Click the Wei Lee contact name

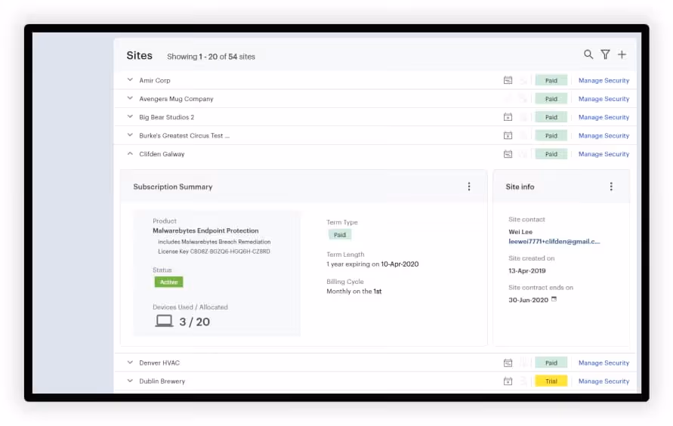click(520, 232)
